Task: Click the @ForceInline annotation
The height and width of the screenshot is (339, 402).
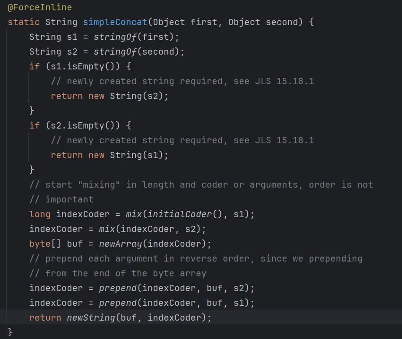Action: coord(40,7)
